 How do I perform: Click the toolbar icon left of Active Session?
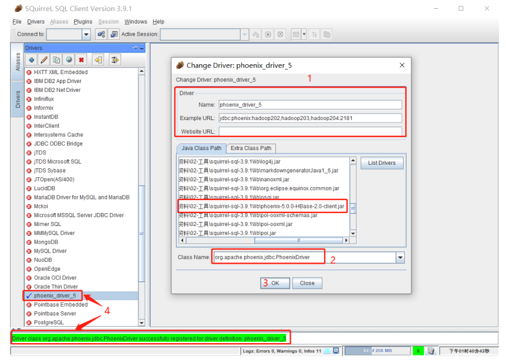(x=114, y=34)
